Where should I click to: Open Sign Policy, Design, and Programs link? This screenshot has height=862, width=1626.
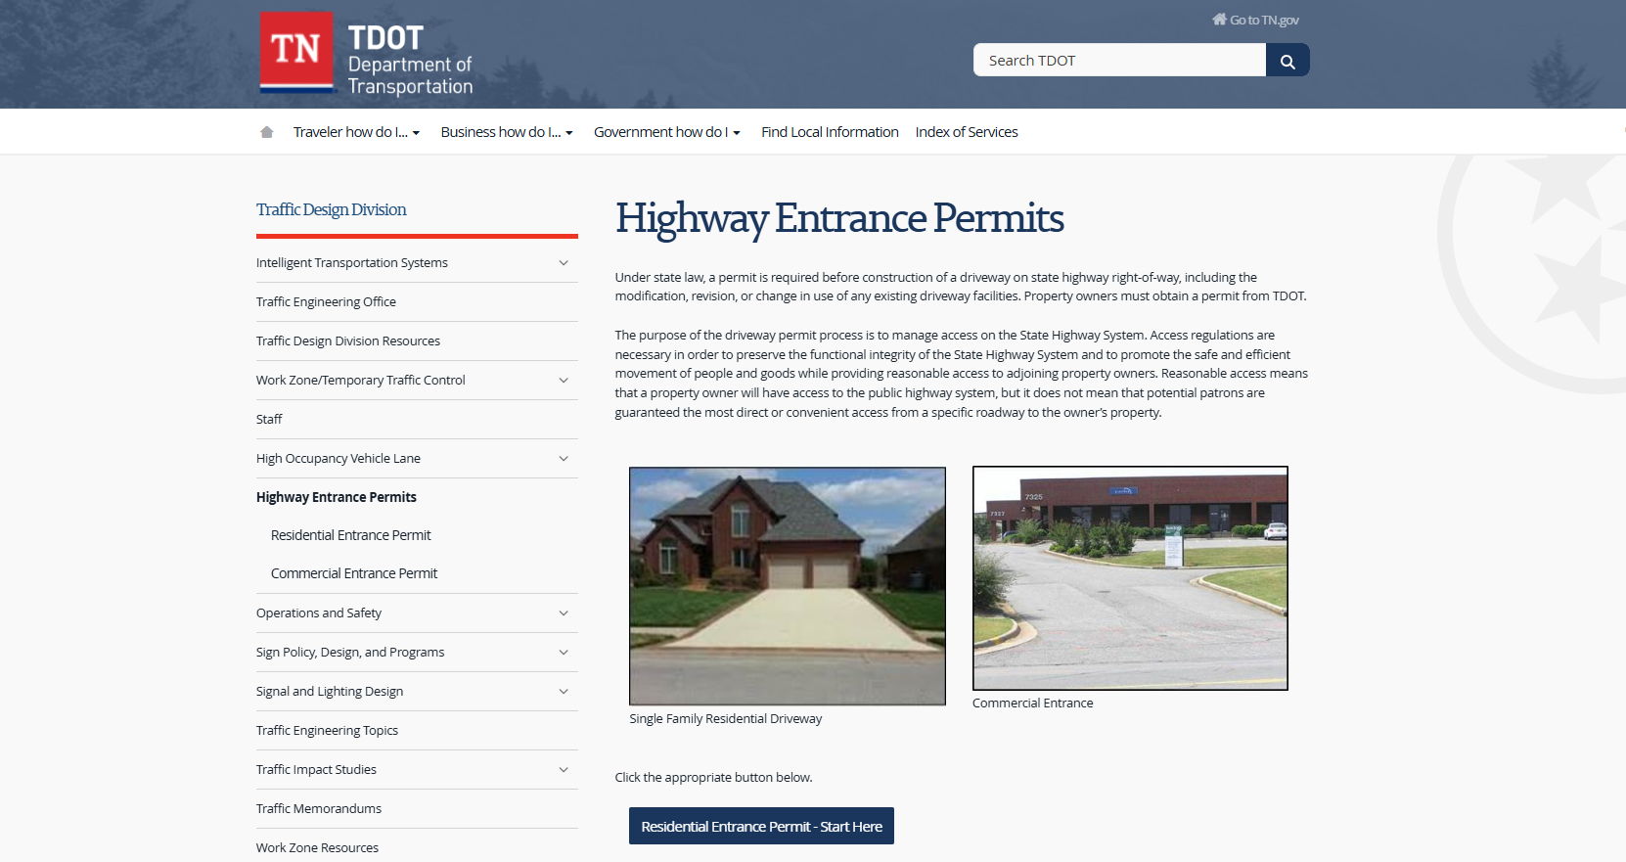coord(350,653)
